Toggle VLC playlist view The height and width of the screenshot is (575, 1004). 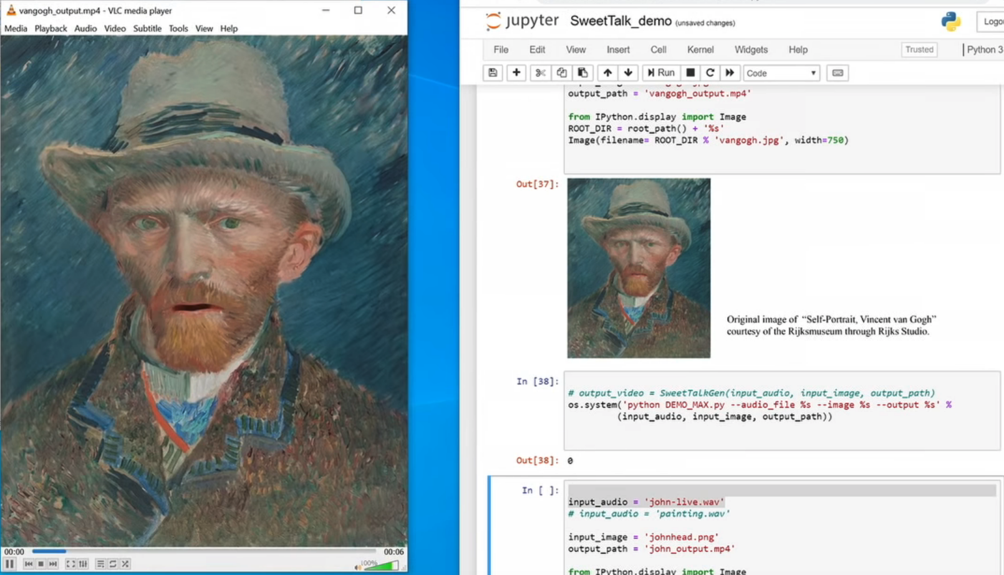point(100,564)
